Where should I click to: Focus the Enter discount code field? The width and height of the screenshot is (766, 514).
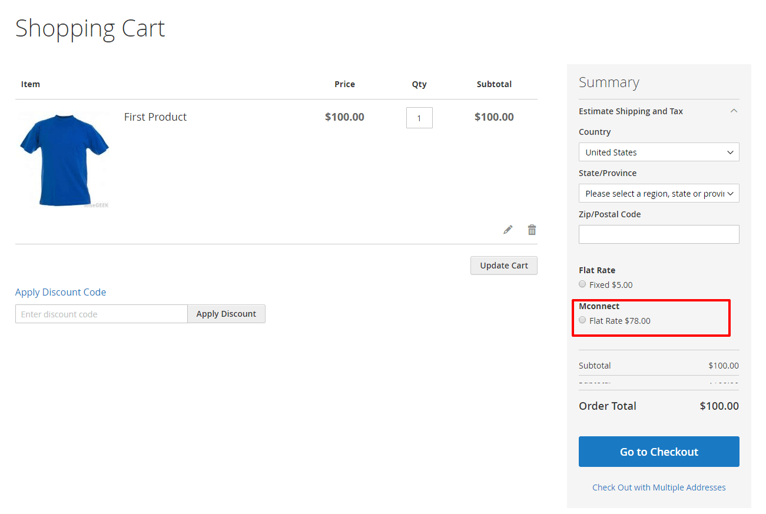[101, 314]
